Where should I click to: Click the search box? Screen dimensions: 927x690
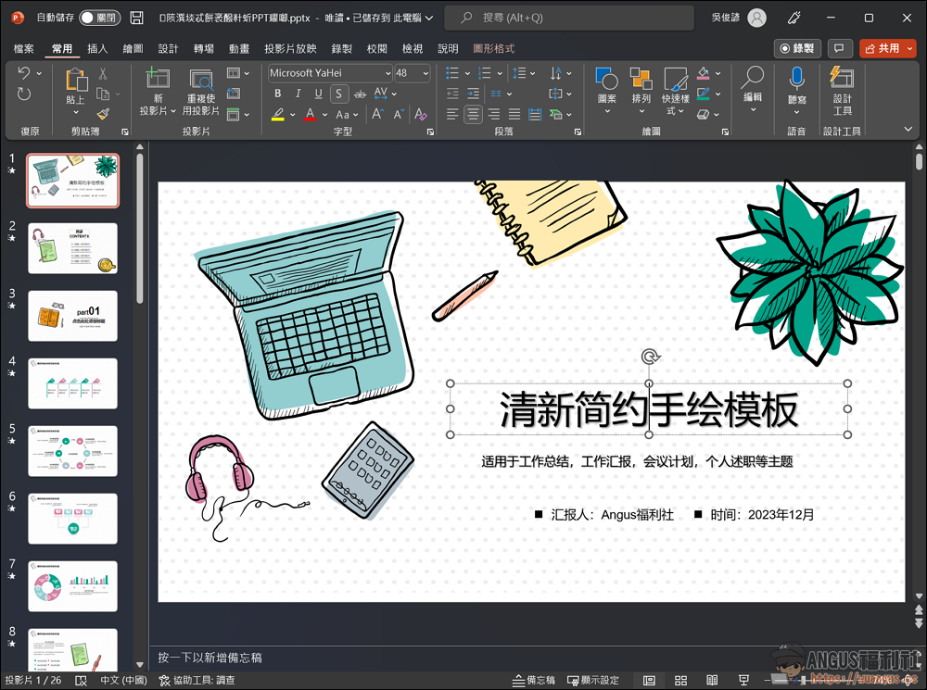tap(569, 18)
